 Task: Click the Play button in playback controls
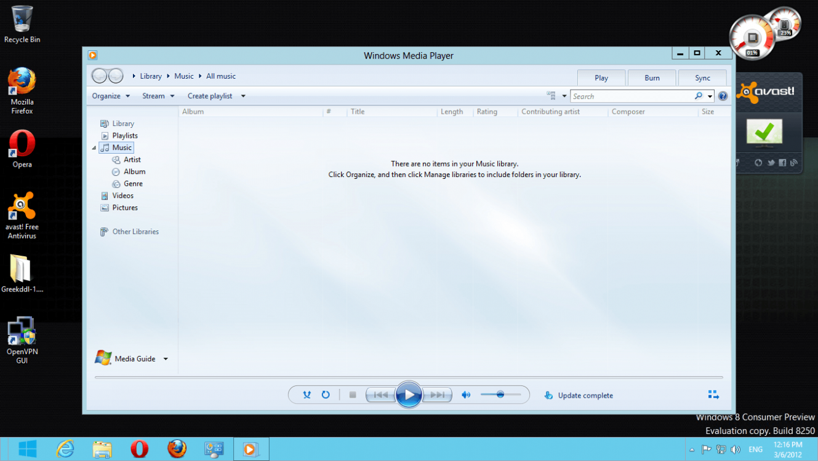[409, 395]
